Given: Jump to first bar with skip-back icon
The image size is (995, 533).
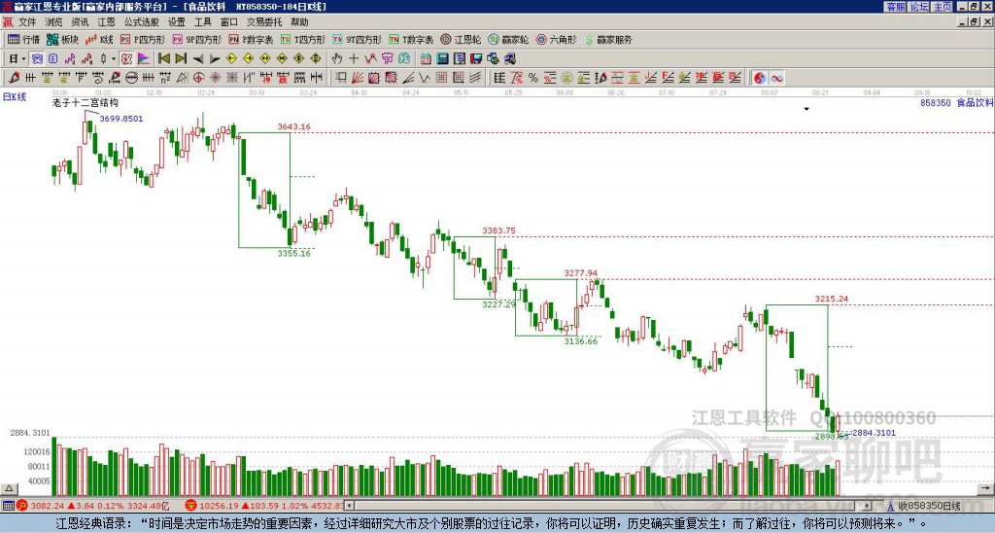Looking at the screenshot, I should [x=163, y=58].
